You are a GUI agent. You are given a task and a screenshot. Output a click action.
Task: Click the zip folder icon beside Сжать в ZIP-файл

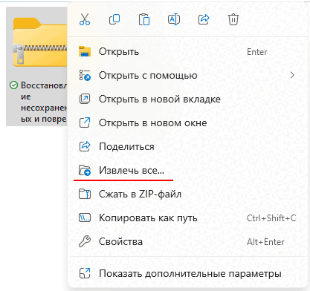tap(85, 194)
